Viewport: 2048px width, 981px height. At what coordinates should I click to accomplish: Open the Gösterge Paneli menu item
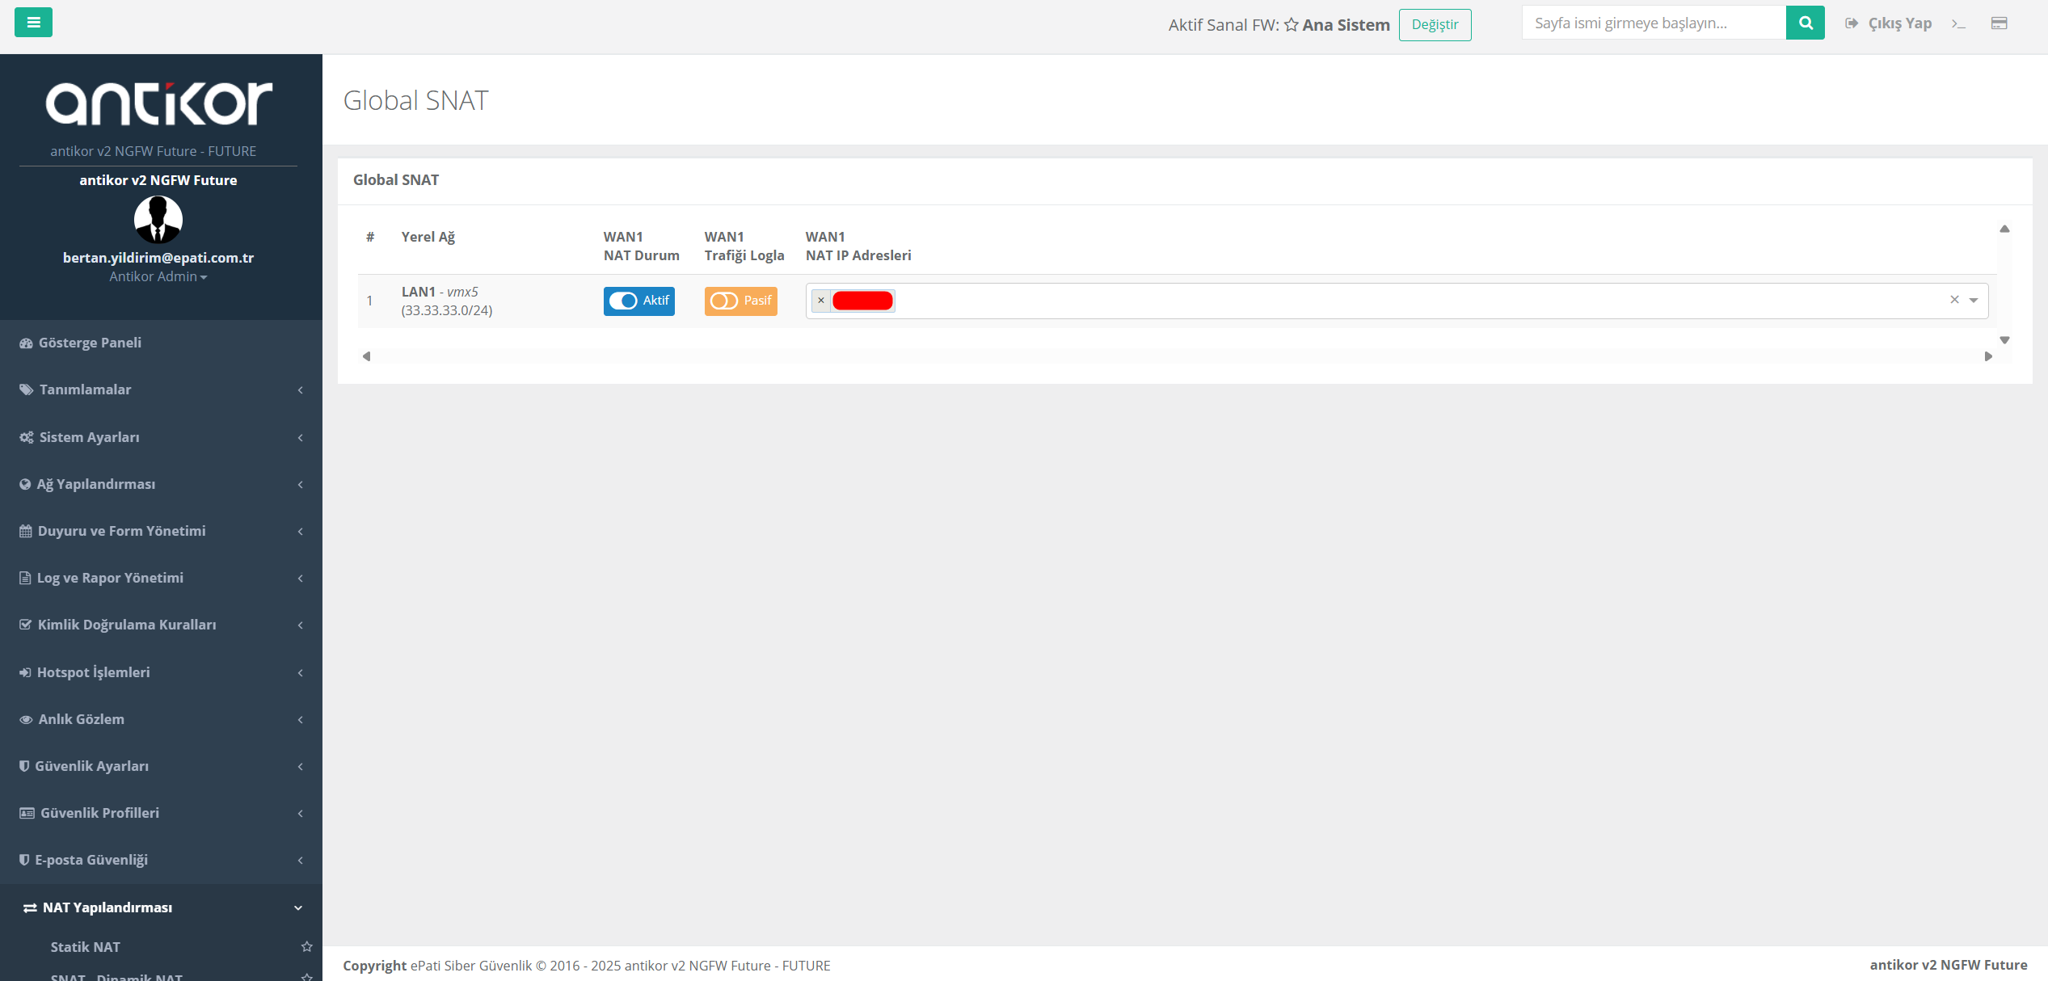coord(90,343)
